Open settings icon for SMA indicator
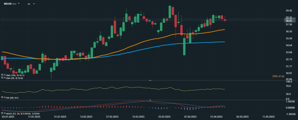 (x=2, y=75)
